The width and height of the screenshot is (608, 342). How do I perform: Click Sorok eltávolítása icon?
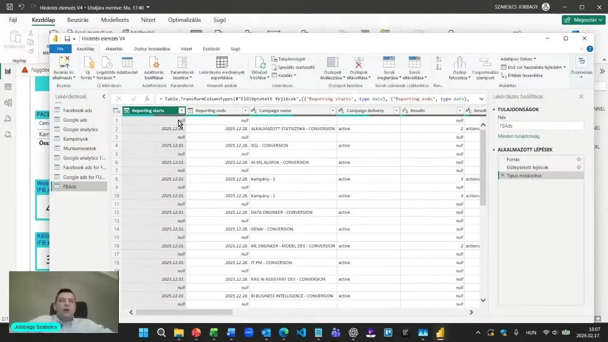click(415, 63)
